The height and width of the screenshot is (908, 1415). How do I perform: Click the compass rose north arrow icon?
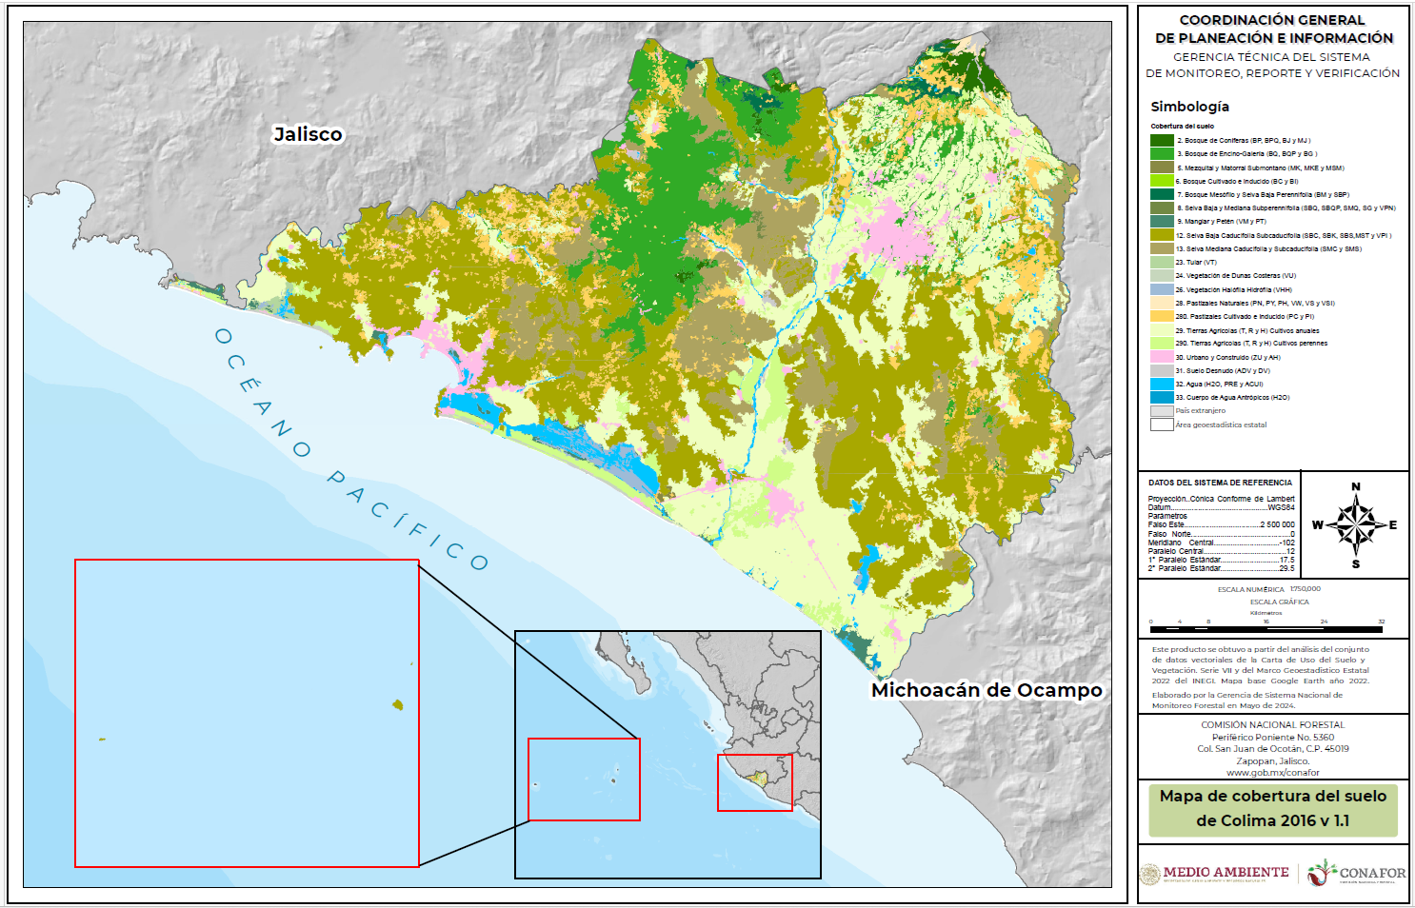1355,524
